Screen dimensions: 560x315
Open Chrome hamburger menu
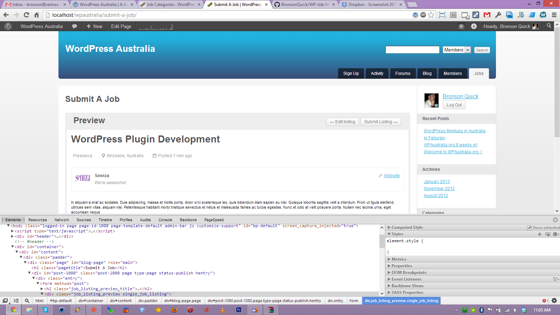click(554, 15)
